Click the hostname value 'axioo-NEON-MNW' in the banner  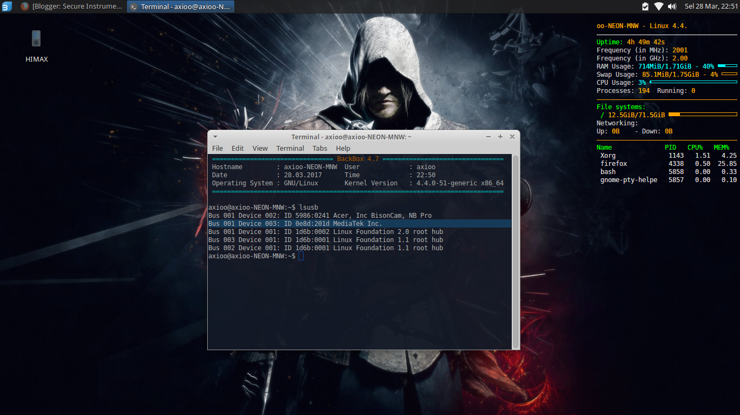[x=310, y=167]
